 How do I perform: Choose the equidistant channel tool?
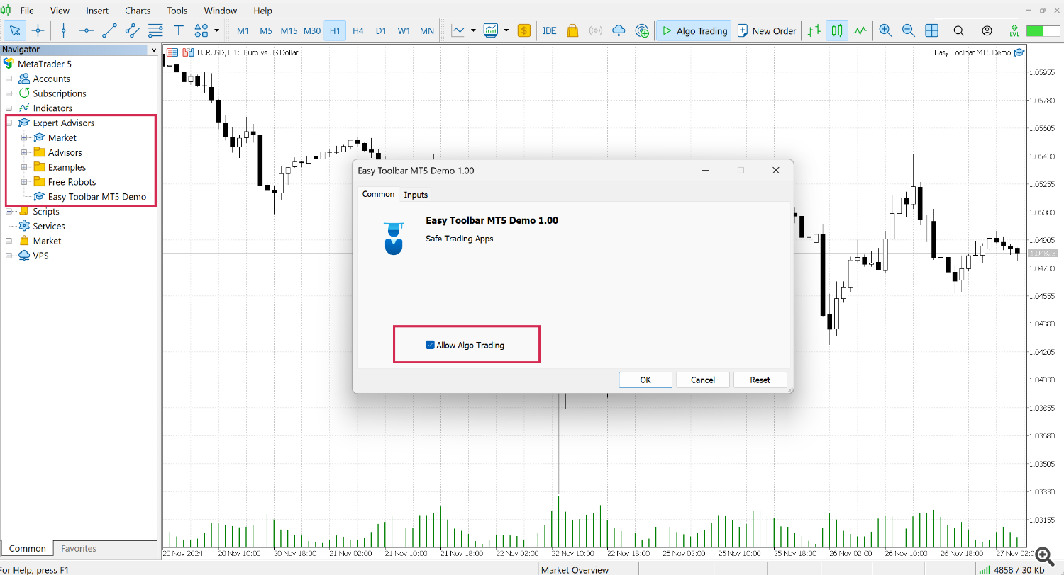point(132,30)
